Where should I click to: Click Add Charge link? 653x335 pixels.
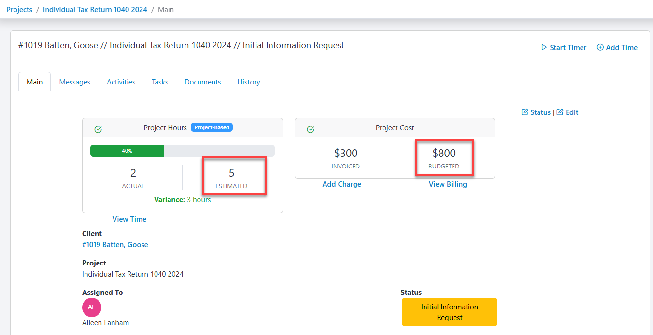(x=342, y=184)
